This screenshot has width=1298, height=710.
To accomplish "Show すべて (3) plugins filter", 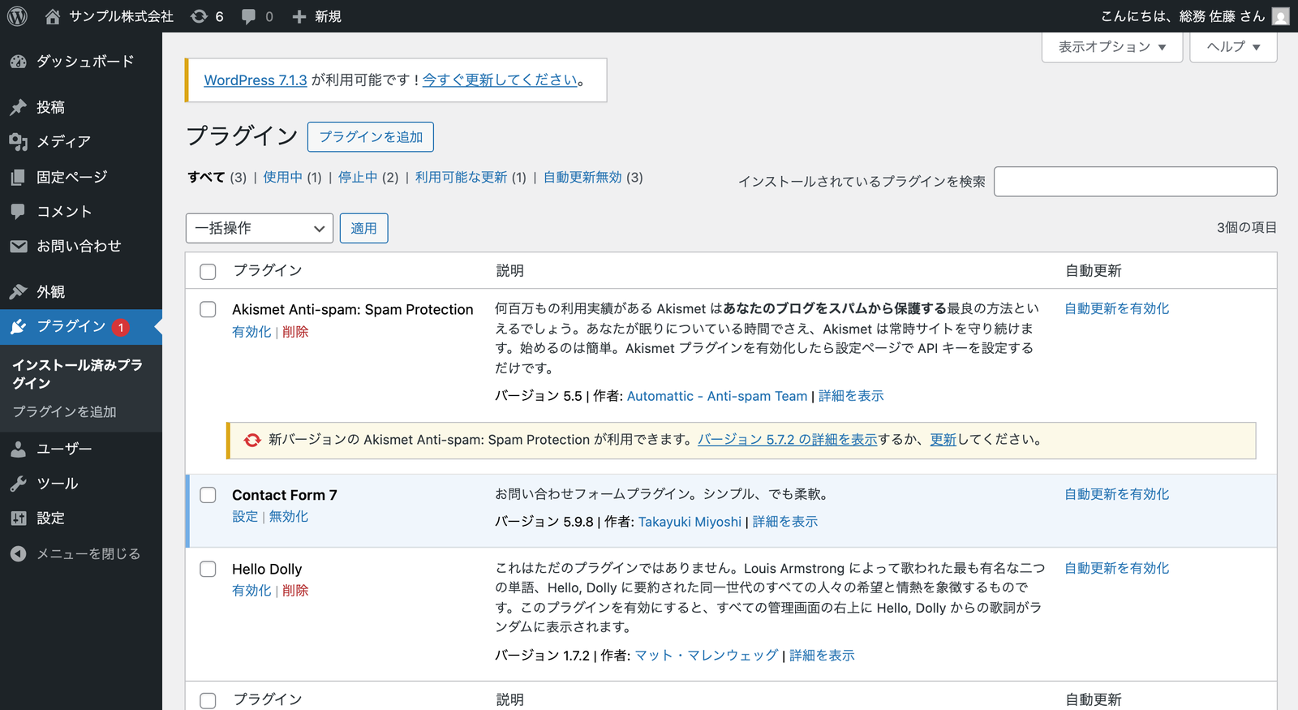I will tap(217, 177).
